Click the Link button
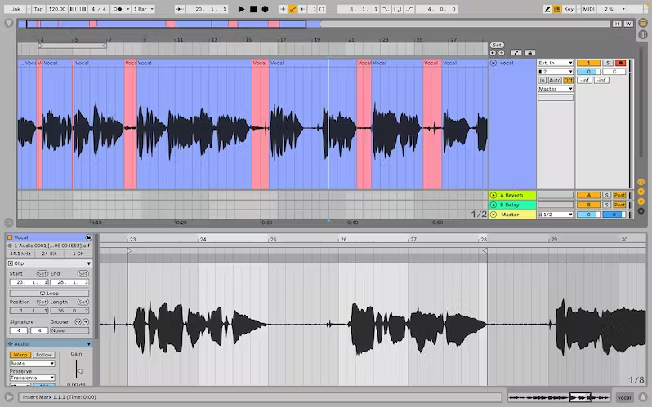Screen dimensions: 652x407 click(x=16, y=9)
